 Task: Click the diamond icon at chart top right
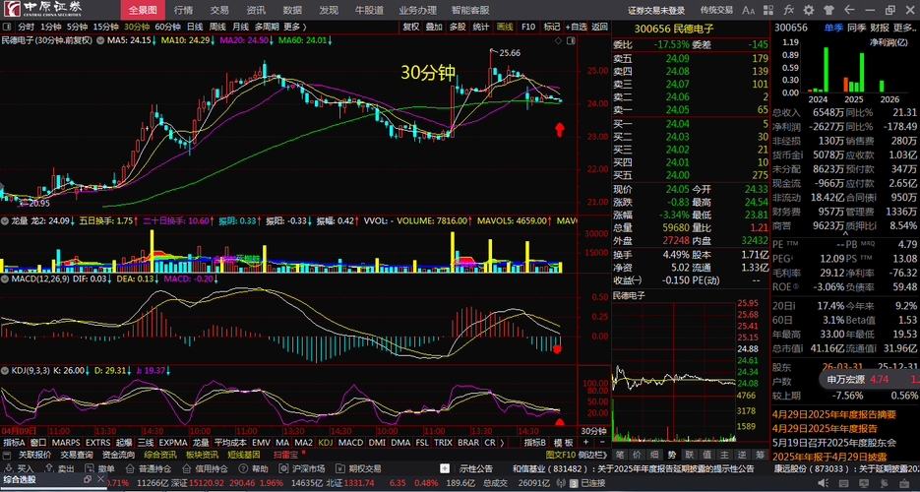[x=559, y=41]
